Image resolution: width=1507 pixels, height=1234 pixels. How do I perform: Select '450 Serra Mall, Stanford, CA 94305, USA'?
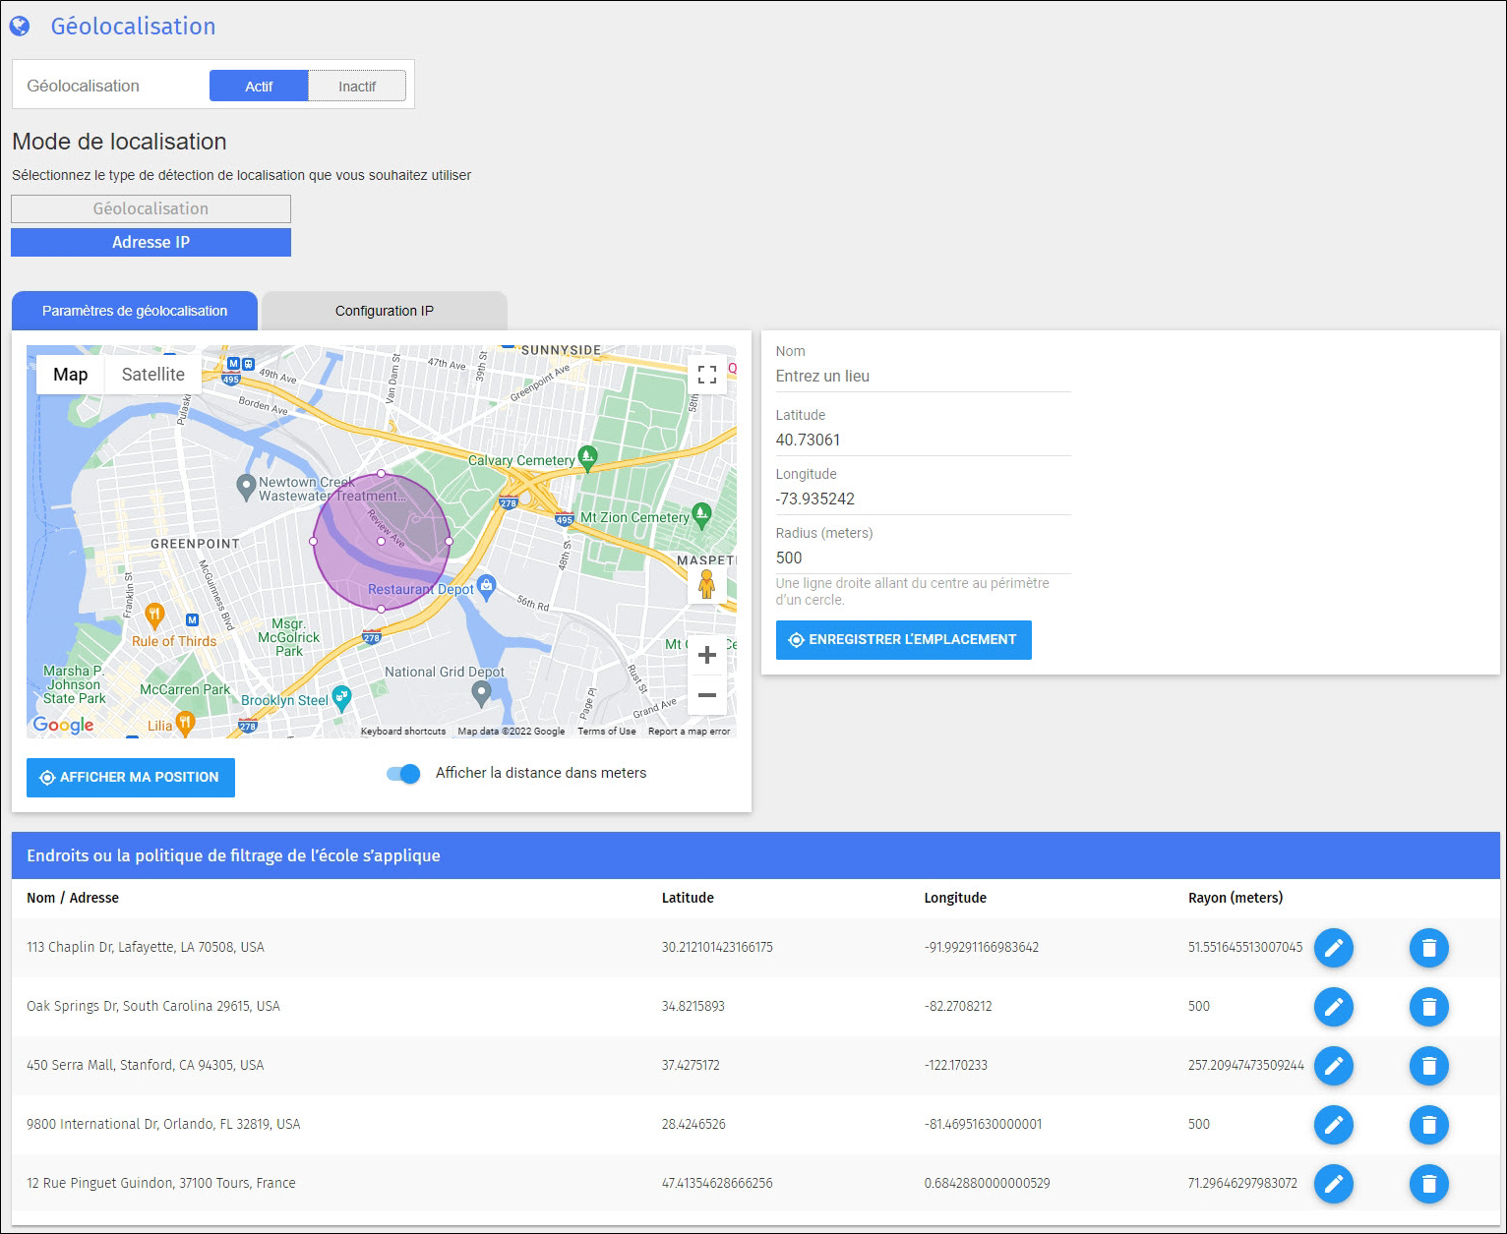[x=146, y=1066]
